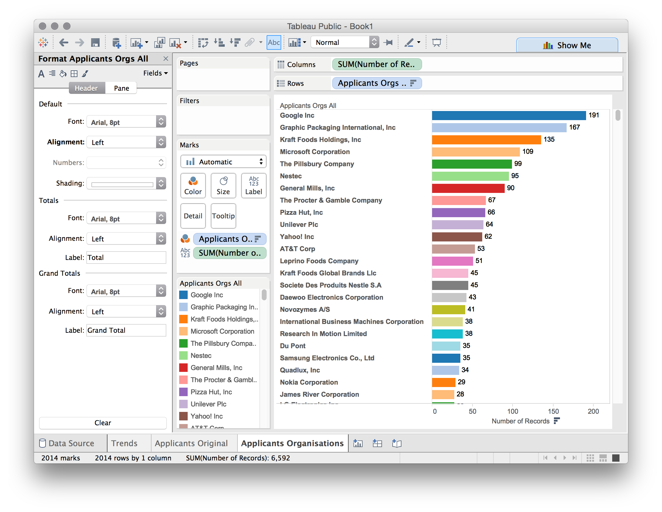Open the Totals Alignment dropdown
This screenshot has height=512, width=662.
coord(126,239)
